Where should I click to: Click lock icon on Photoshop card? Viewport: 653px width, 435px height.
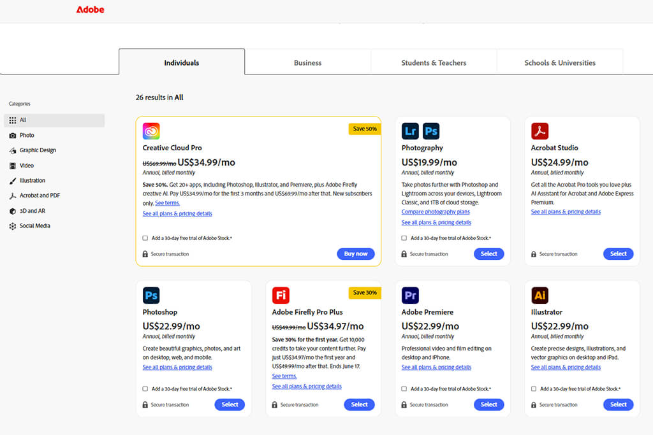click(145, 404)
